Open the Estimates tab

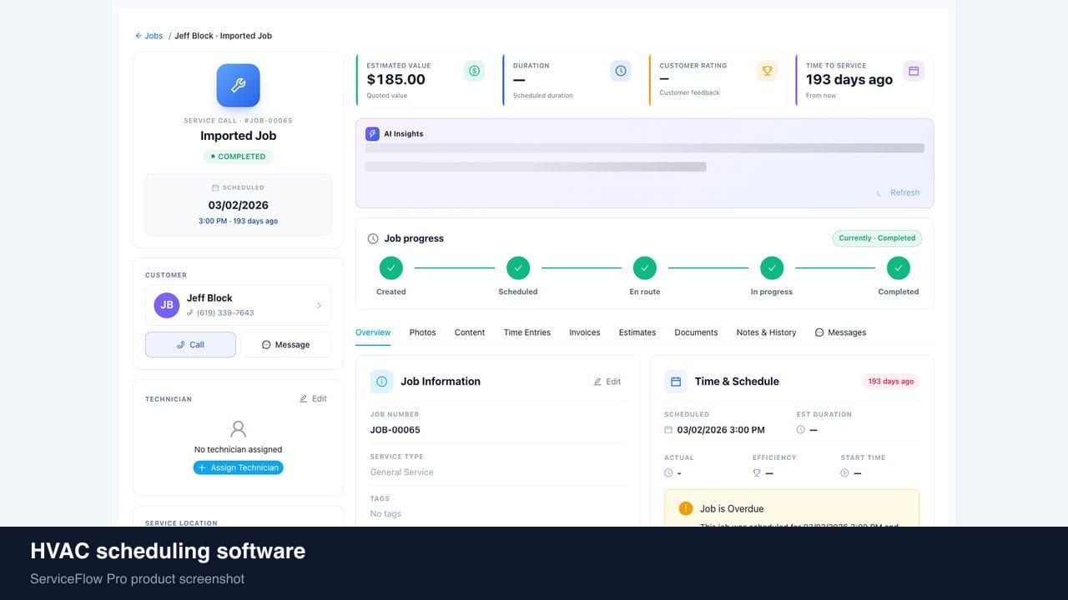(637, 332)
